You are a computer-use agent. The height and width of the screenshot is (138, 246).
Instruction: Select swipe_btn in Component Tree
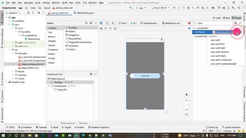coord(62,89)
